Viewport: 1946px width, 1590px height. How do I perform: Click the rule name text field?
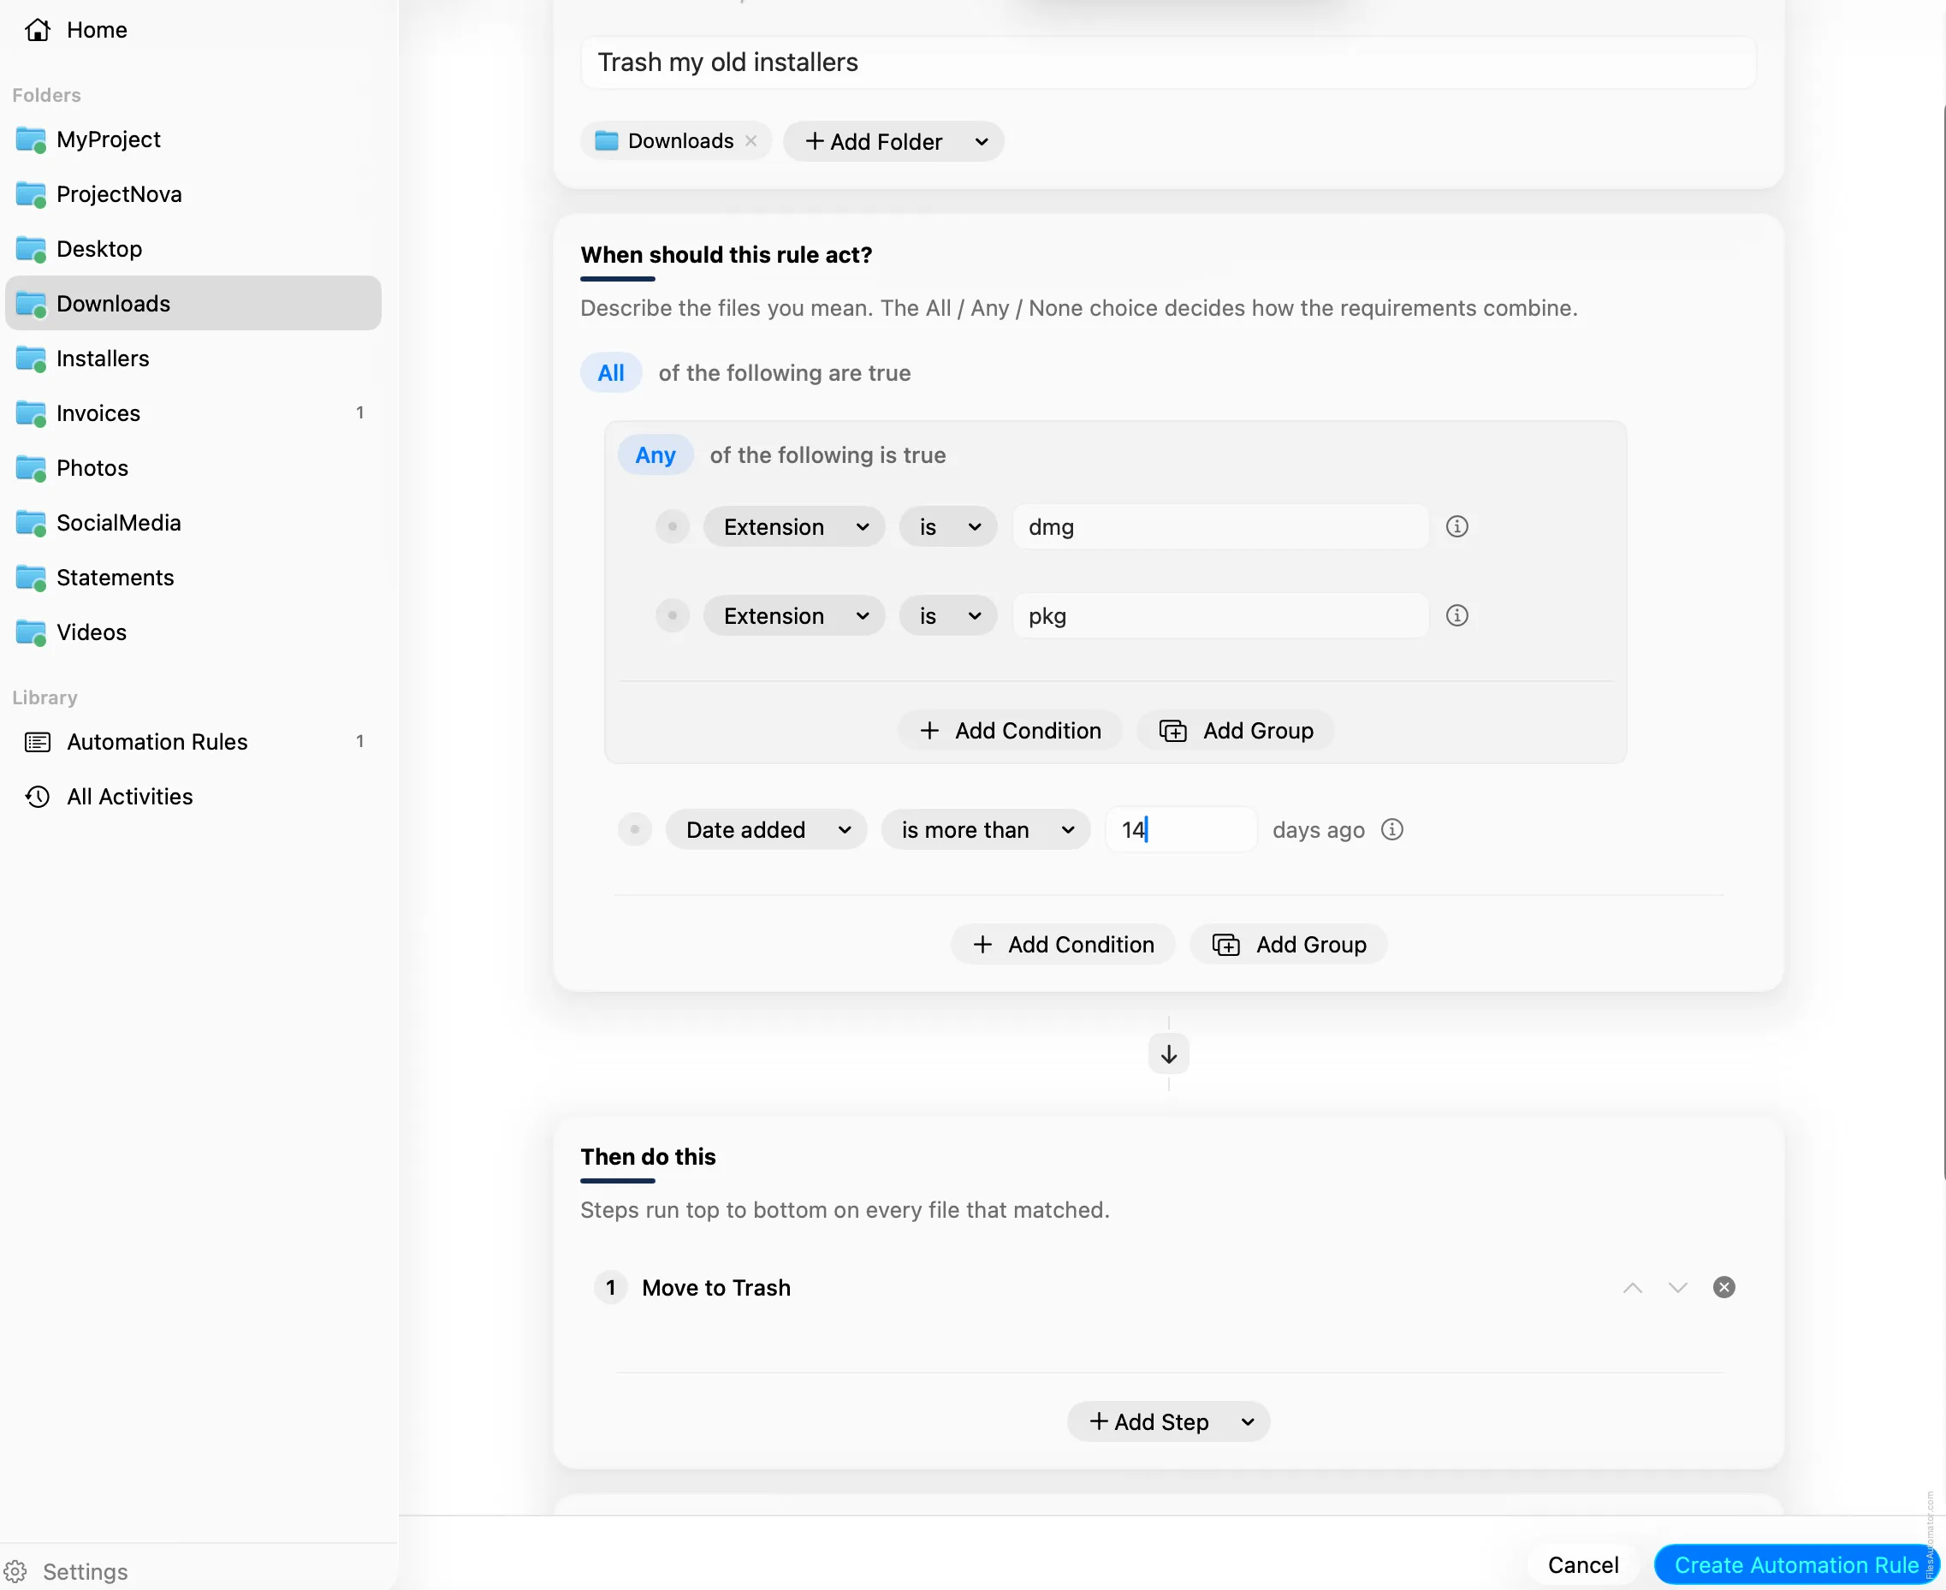coord(1168,62)
